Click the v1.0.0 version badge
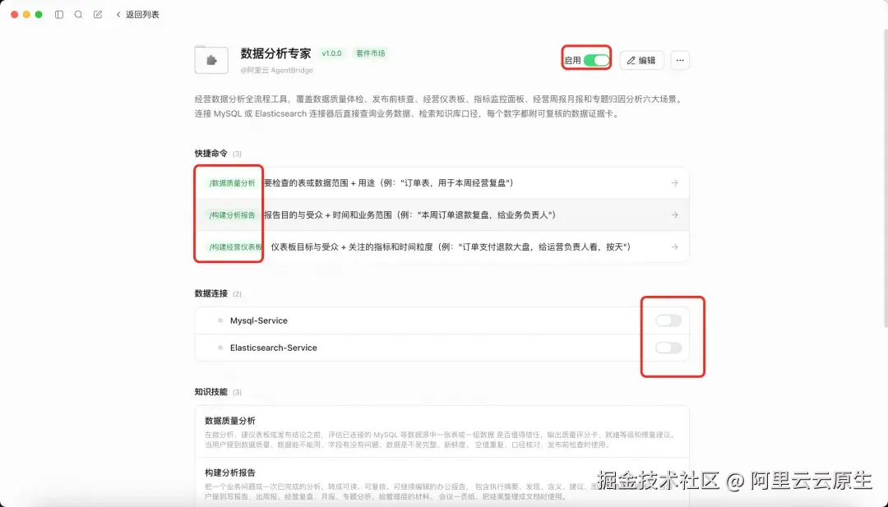Image resolution: width=888 pixels, height=507 pixels. [332, 53]
